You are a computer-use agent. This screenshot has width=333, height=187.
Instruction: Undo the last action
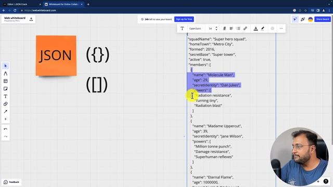[x=6, y=129]
